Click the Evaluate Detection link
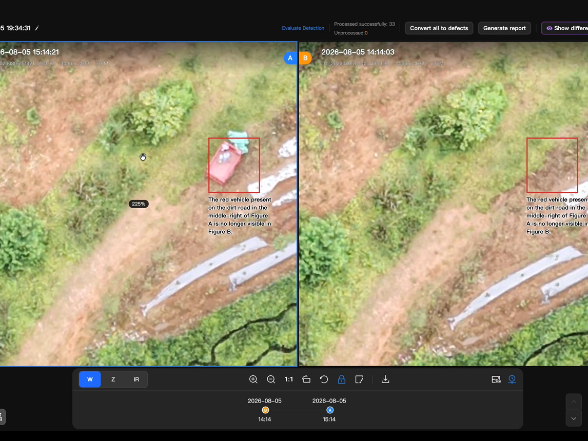This screenshot has width=588, height=441. [303, 28]
